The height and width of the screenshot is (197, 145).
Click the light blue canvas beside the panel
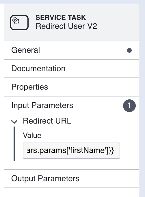point(142,101)
